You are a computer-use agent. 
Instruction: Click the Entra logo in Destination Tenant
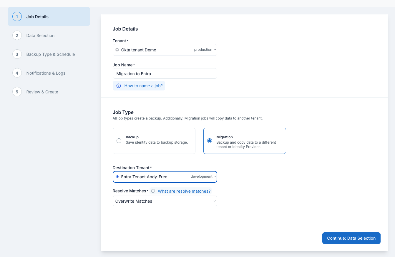(117, 177)
